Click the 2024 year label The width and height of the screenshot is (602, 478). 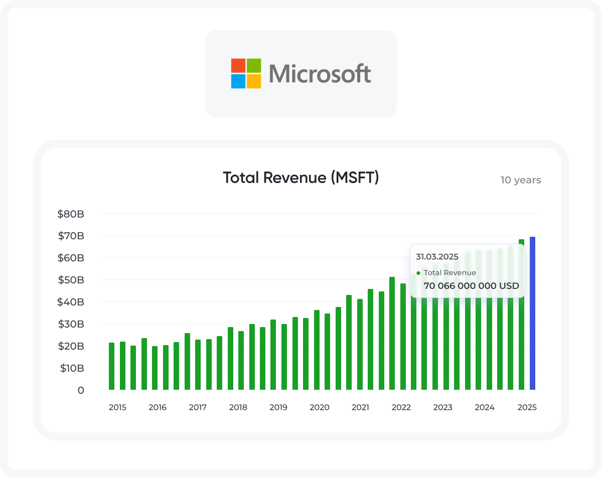coord(485,407)
